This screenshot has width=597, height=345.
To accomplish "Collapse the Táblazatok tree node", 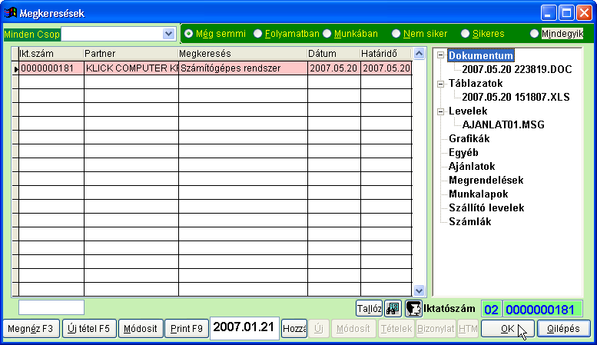I will pyautogui.click(x=440, y=84).
